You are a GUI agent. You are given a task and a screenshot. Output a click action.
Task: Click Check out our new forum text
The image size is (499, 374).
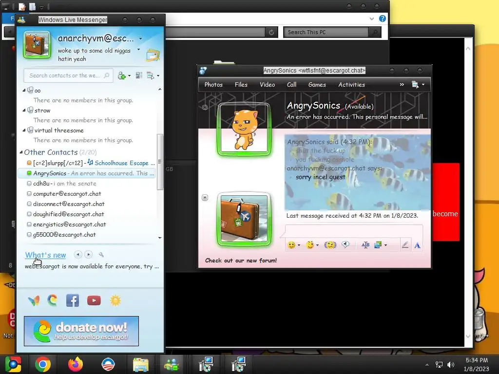click(x=241, y=261)
